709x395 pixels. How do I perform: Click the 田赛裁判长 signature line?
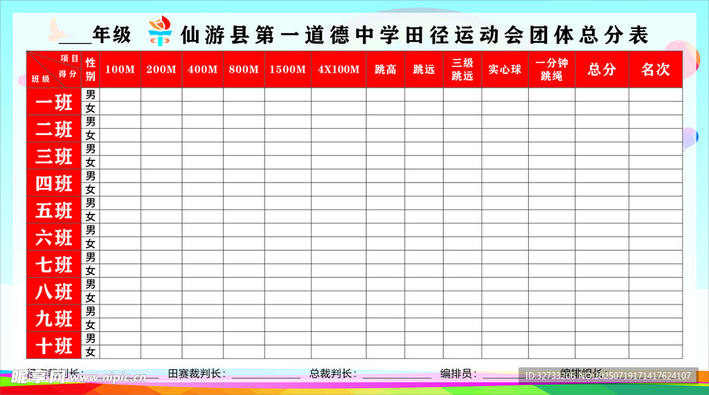tap(265, 376)
